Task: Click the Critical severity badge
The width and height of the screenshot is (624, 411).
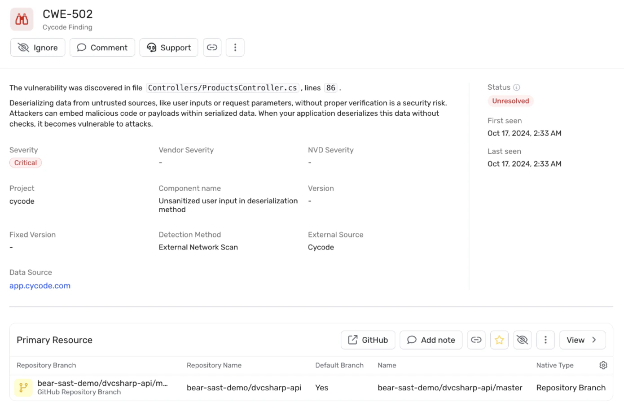Action: tap(26, 163)
